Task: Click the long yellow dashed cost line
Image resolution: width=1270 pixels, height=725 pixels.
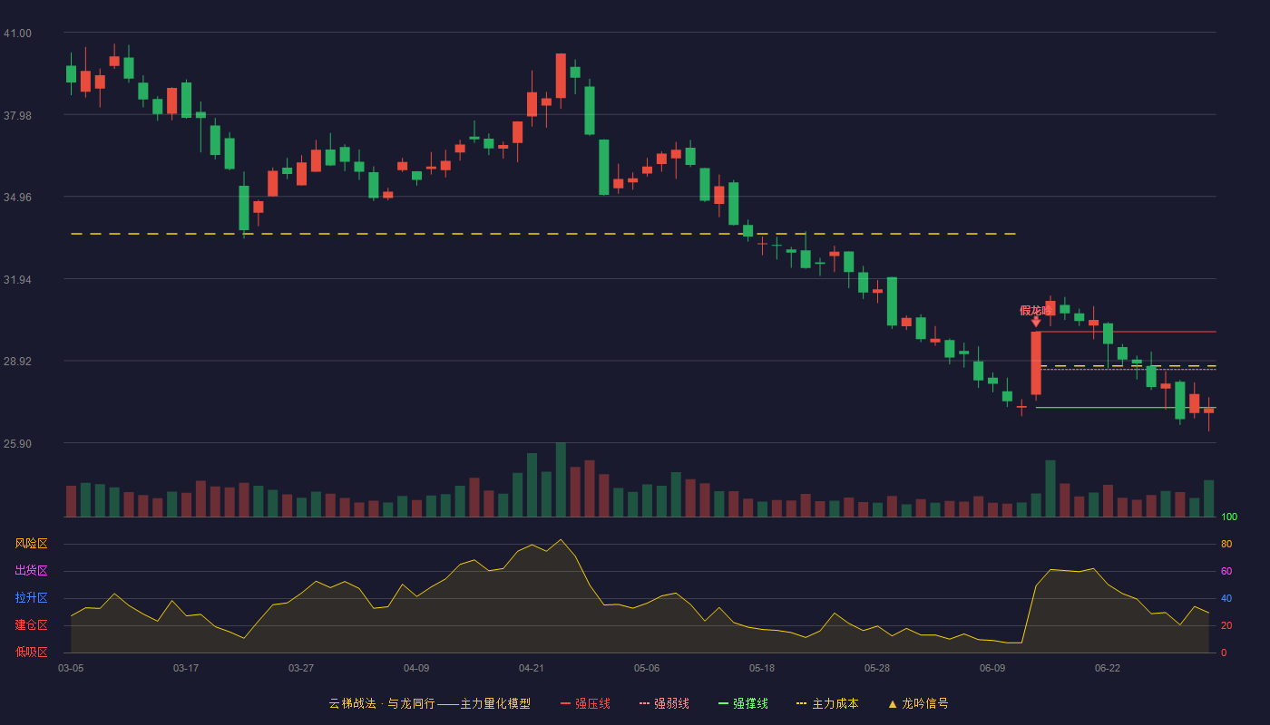Action: [542, 234]
